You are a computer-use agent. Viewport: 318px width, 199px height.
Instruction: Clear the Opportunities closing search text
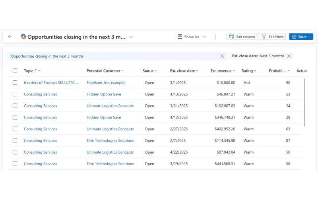tap(222, 56)
